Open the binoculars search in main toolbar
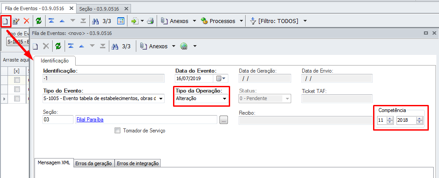 click(96, 21)
